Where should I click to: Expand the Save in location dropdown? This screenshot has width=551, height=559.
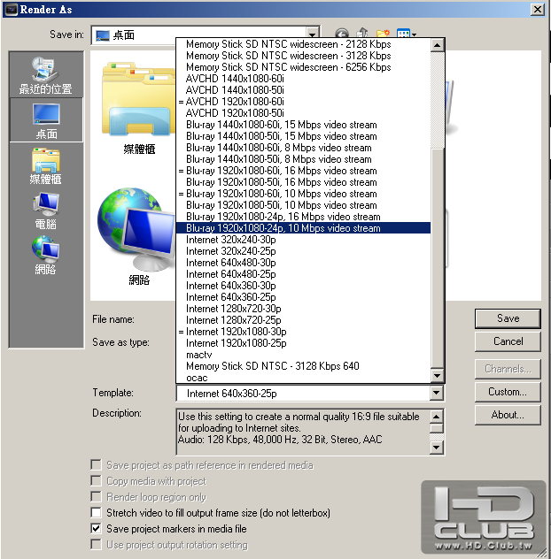click(x=313, y=35)
